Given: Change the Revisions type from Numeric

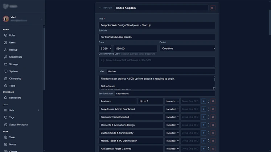Looking at the screenshot, I should point(172,101).
